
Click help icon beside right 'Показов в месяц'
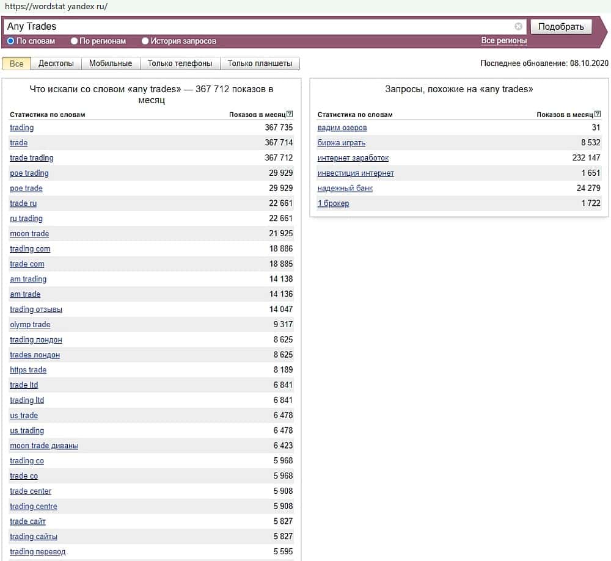[x=598, y=114]
